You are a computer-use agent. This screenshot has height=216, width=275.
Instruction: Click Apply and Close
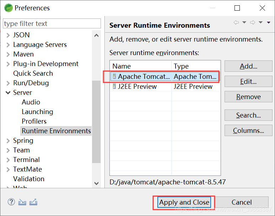(x=184, y=202)
